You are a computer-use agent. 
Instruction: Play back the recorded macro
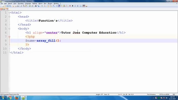[75, 6]
